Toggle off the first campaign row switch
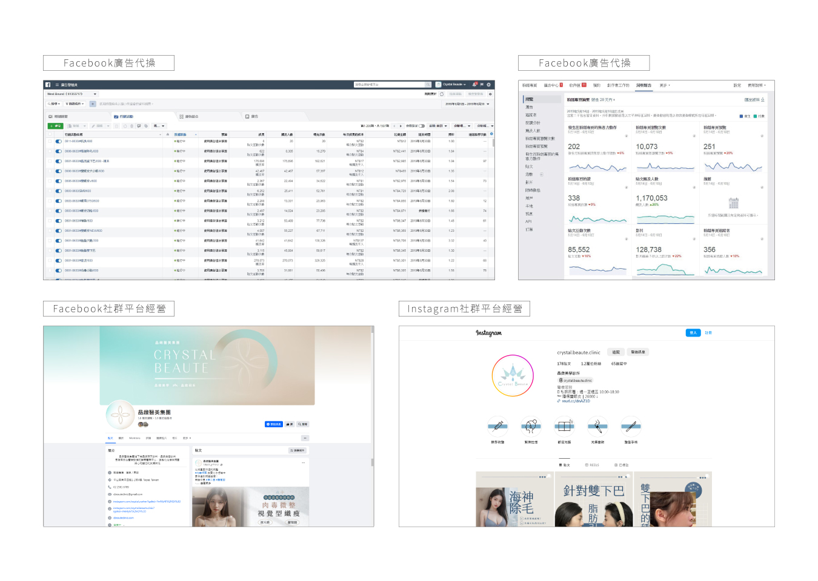This screenshot has width=818, height=581. [x=59, y=142]
